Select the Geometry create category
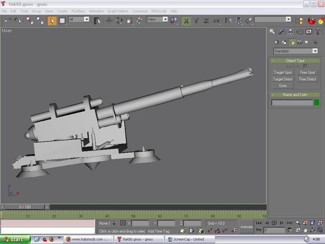The image size is (325, 244). pos(277,42)
